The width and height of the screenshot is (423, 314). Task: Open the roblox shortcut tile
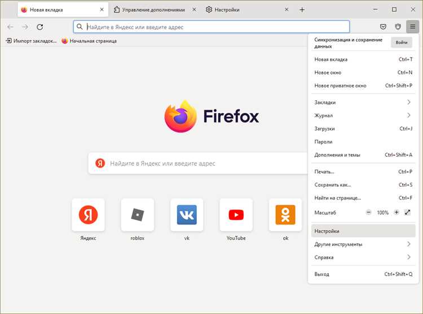coord(138,215)
